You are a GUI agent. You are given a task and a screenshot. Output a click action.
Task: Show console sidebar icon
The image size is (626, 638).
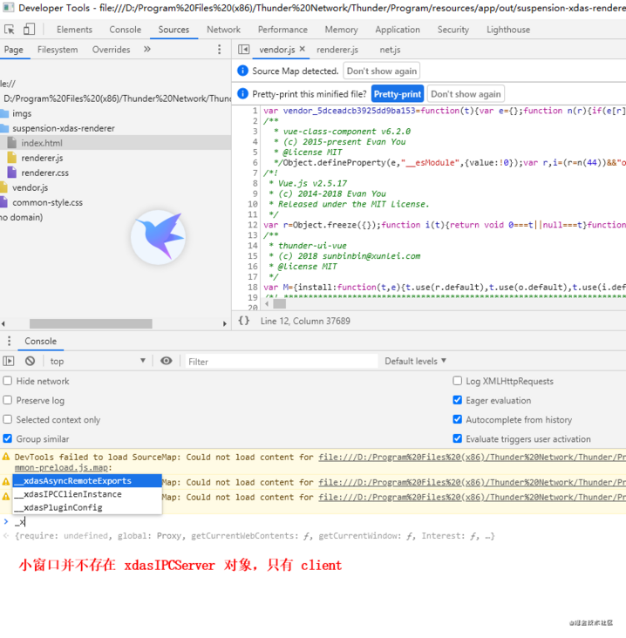[9, 361]
